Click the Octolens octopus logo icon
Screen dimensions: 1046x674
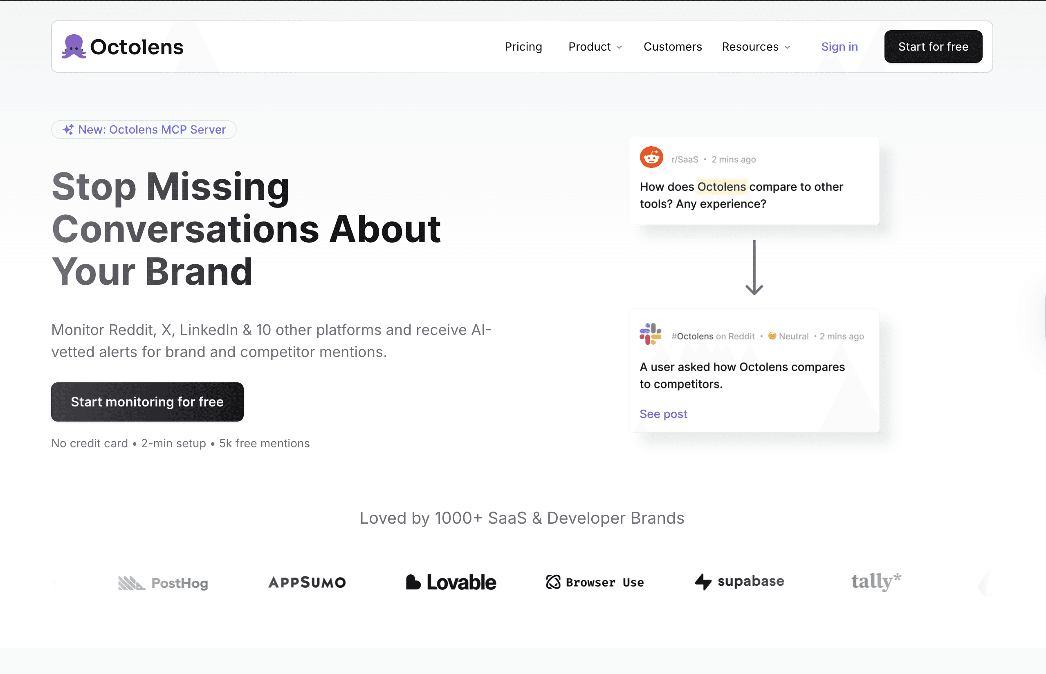pos(74,47)
